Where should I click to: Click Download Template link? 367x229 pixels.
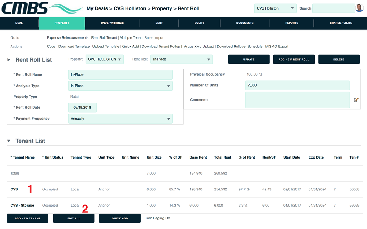74,46
